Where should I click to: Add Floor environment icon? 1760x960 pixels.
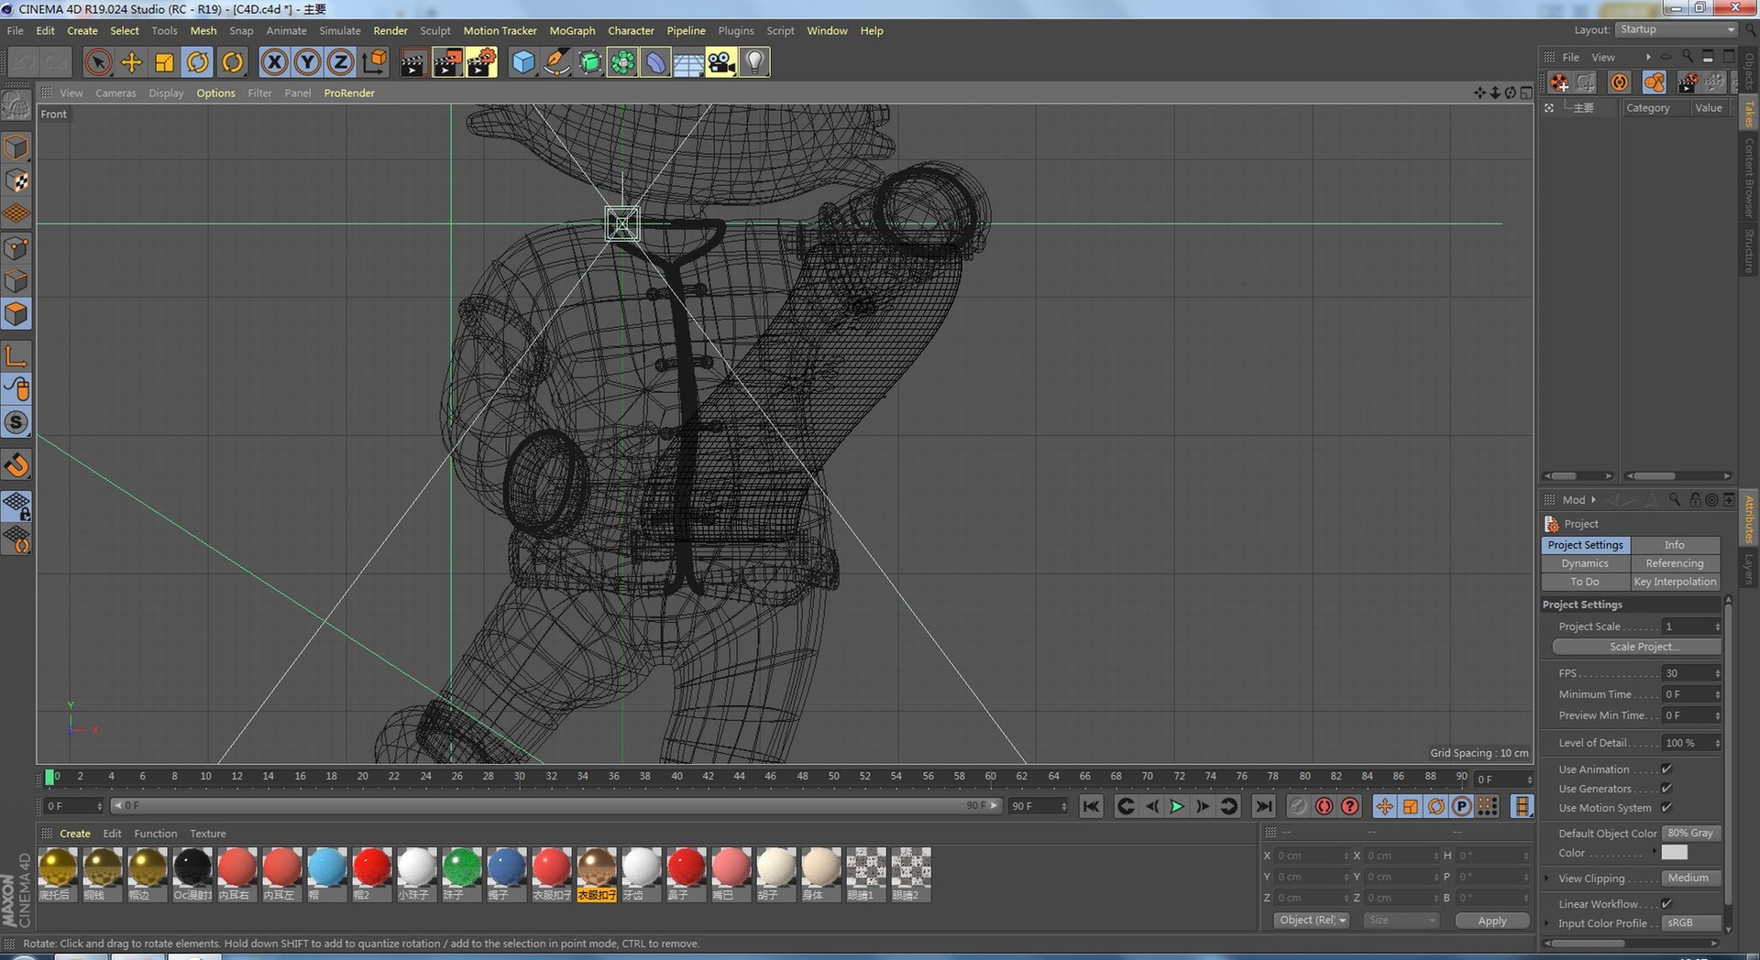pos(688,62)
